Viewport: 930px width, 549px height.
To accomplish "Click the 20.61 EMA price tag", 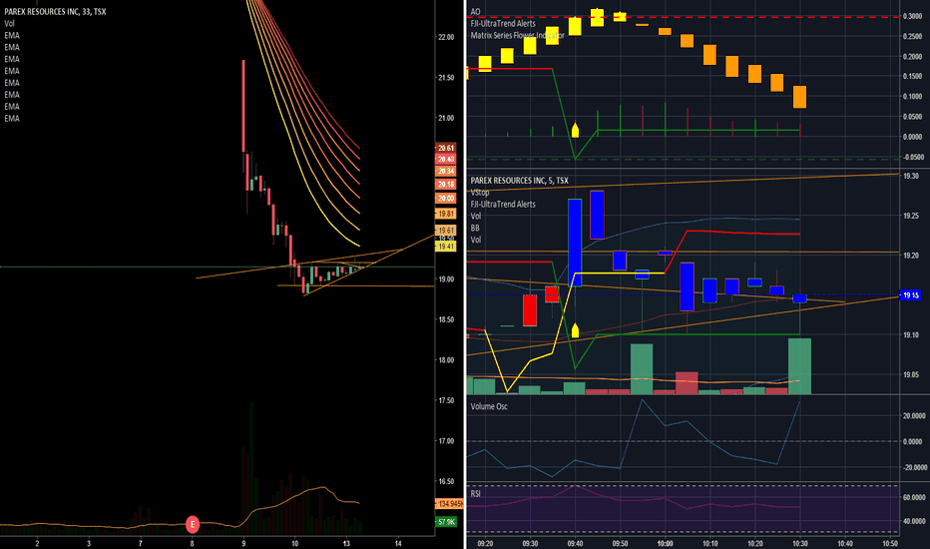I will tap(446, 149).
